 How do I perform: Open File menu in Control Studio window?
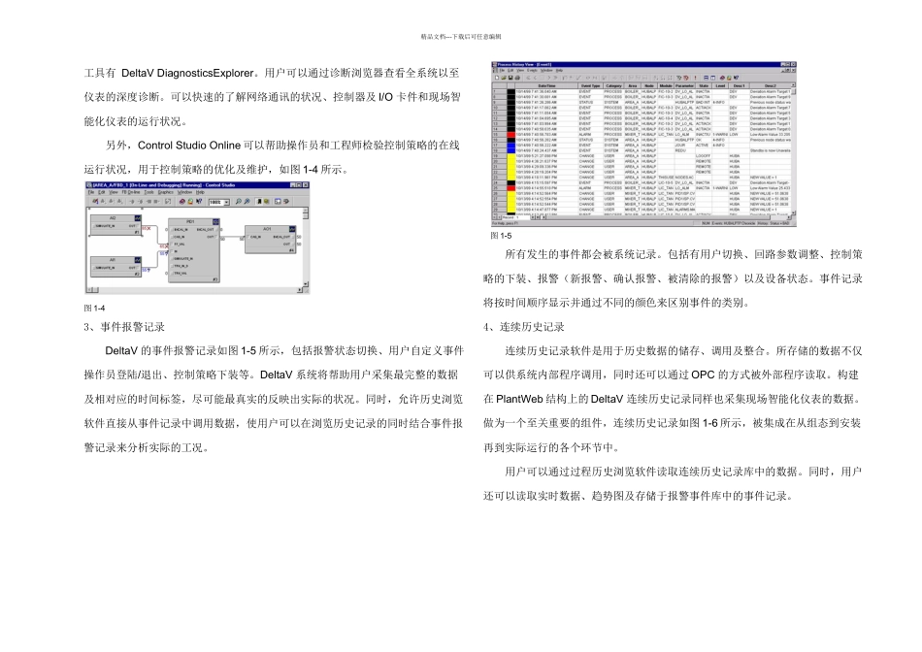click(x=91, y=192)
